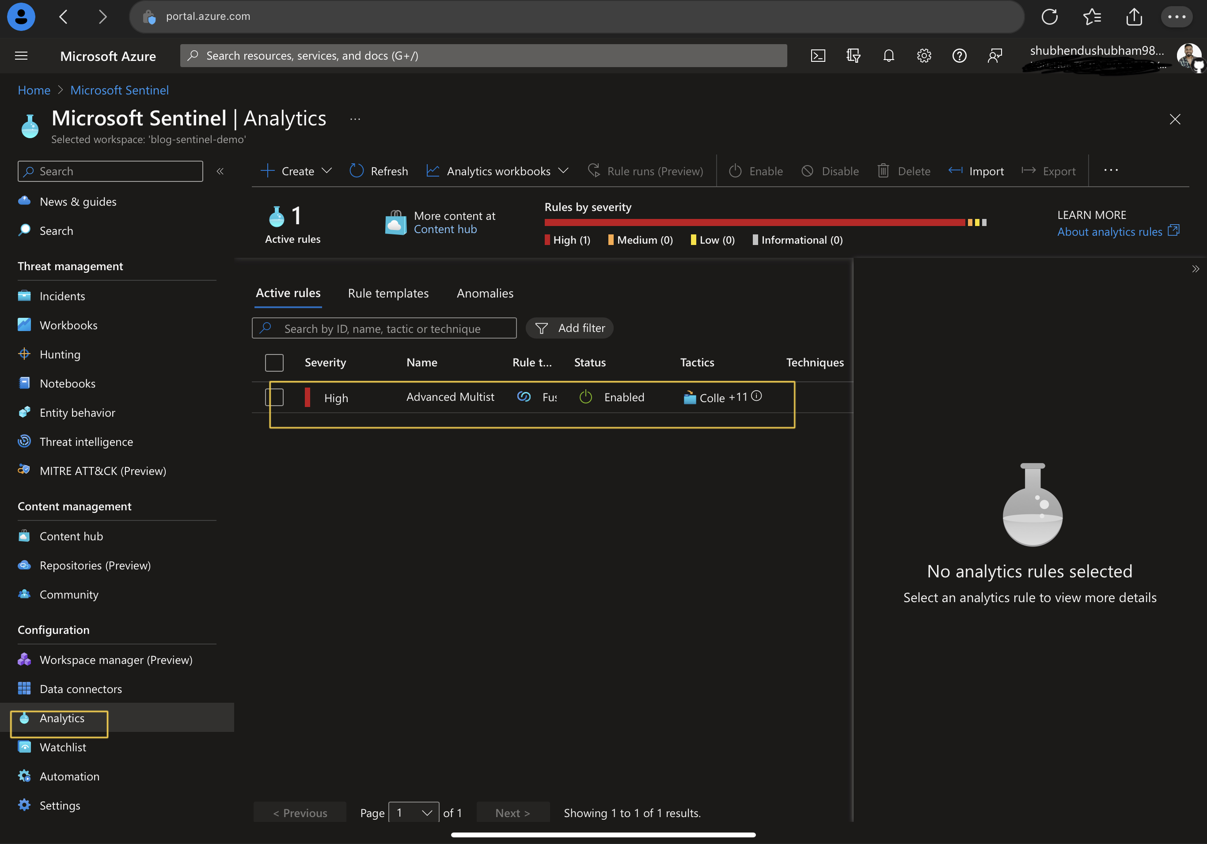The image size is (1207, 844).
Task: Click the Disable toolbar button
Action: (830, 171)
